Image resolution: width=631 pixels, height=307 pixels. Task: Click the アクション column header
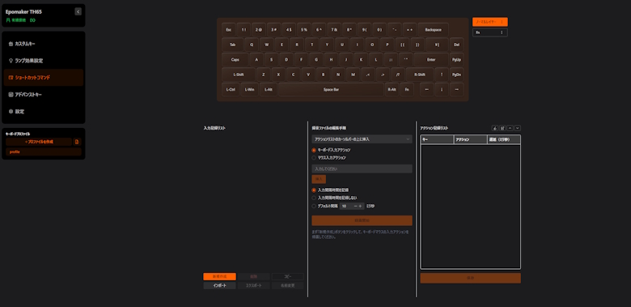click(471, 139)
